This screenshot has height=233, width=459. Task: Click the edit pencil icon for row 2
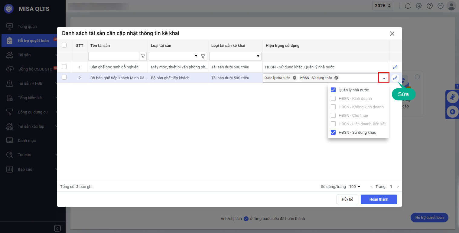(x=395, y=78)
